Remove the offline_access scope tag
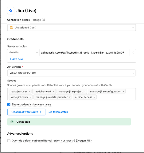Screen dimensions: 144x153 [95, 97]
